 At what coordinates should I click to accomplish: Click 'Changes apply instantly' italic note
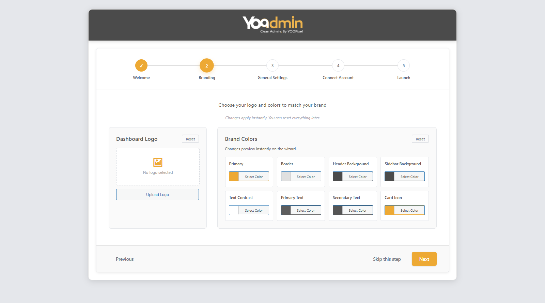(x=272, y=118)
